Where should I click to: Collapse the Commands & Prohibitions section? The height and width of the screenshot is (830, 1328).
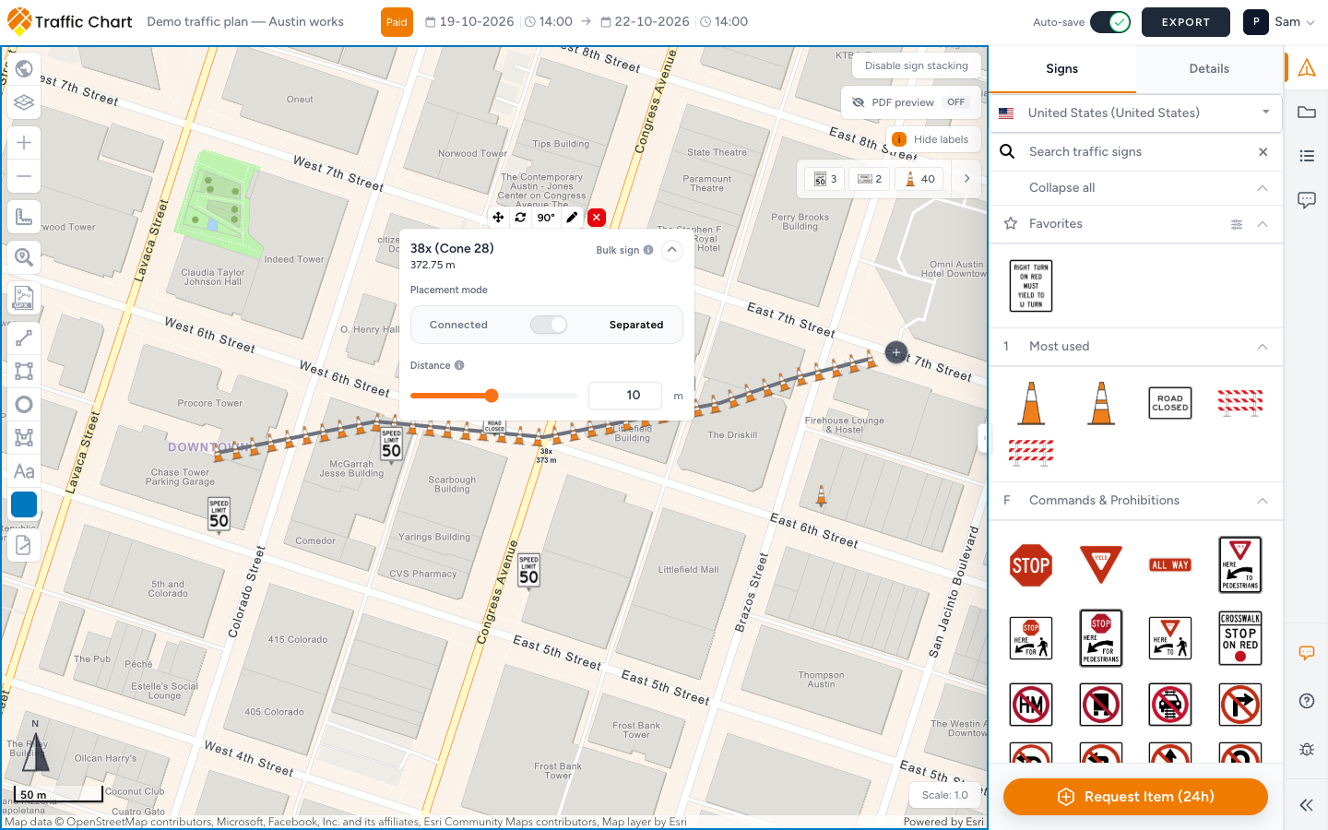click(1263, 501)
